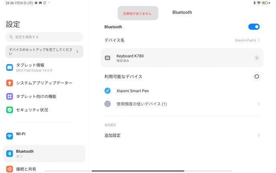
Task: Tap the system app updater icon
Action: point(10,83)
